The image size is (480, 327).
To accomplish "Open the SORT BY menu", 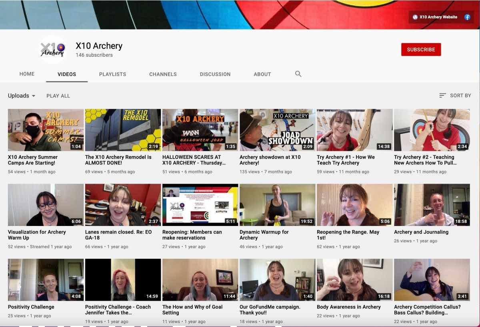I will pos(455,95).
